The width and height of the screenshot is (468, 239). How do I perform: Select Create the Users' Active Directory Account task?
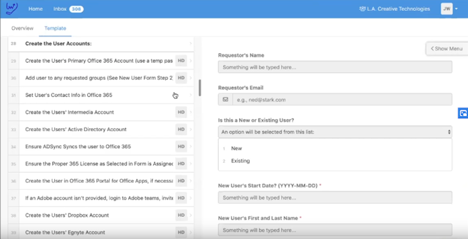101,130
